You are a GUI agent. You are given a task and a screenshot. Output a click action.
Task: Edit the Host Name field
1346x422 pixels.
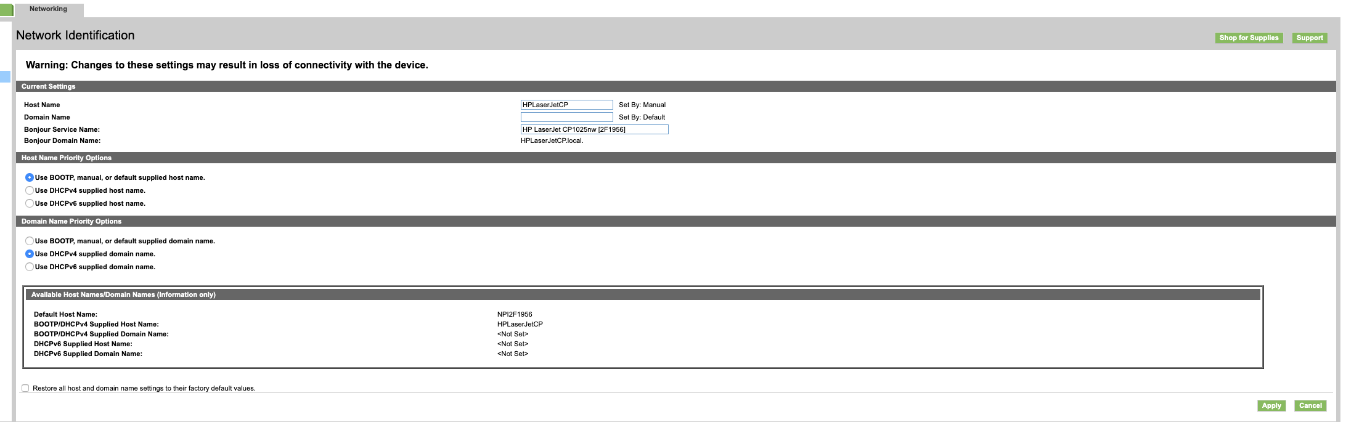click(566, 105)
